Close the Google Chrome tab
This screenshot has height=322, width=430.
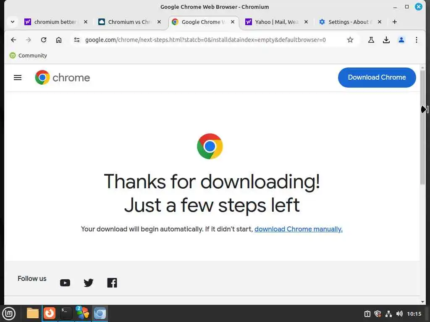pyautogui.click(x=233, y=22)
